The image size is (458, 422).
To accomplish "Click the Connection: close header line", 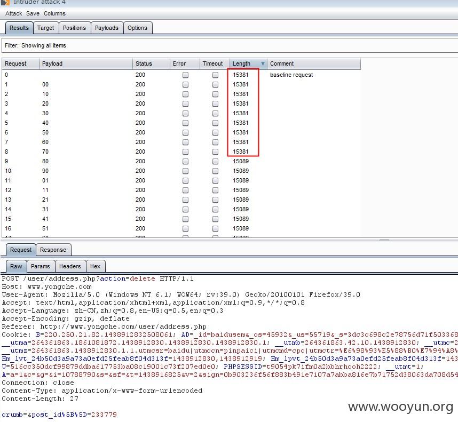I will coord(38,383).
